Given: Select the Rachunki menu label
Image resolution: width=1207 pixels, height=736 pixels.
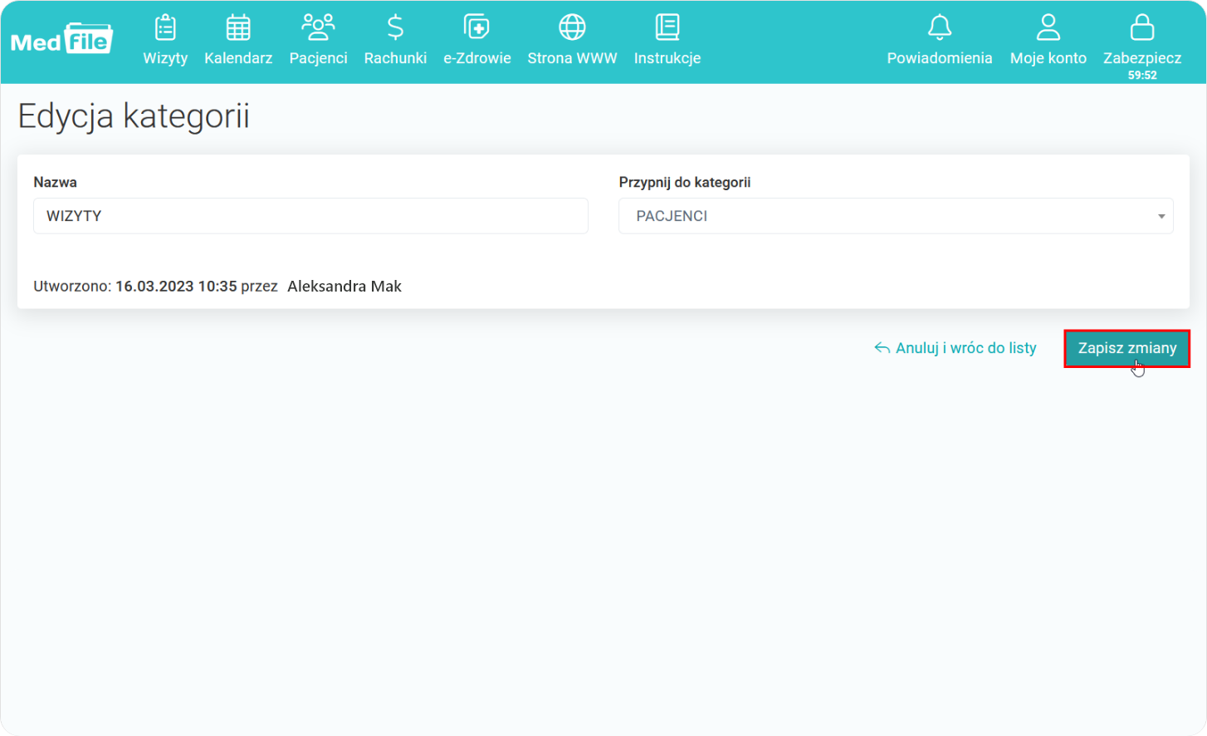Looking at the screenshot, I should point(395,58).
